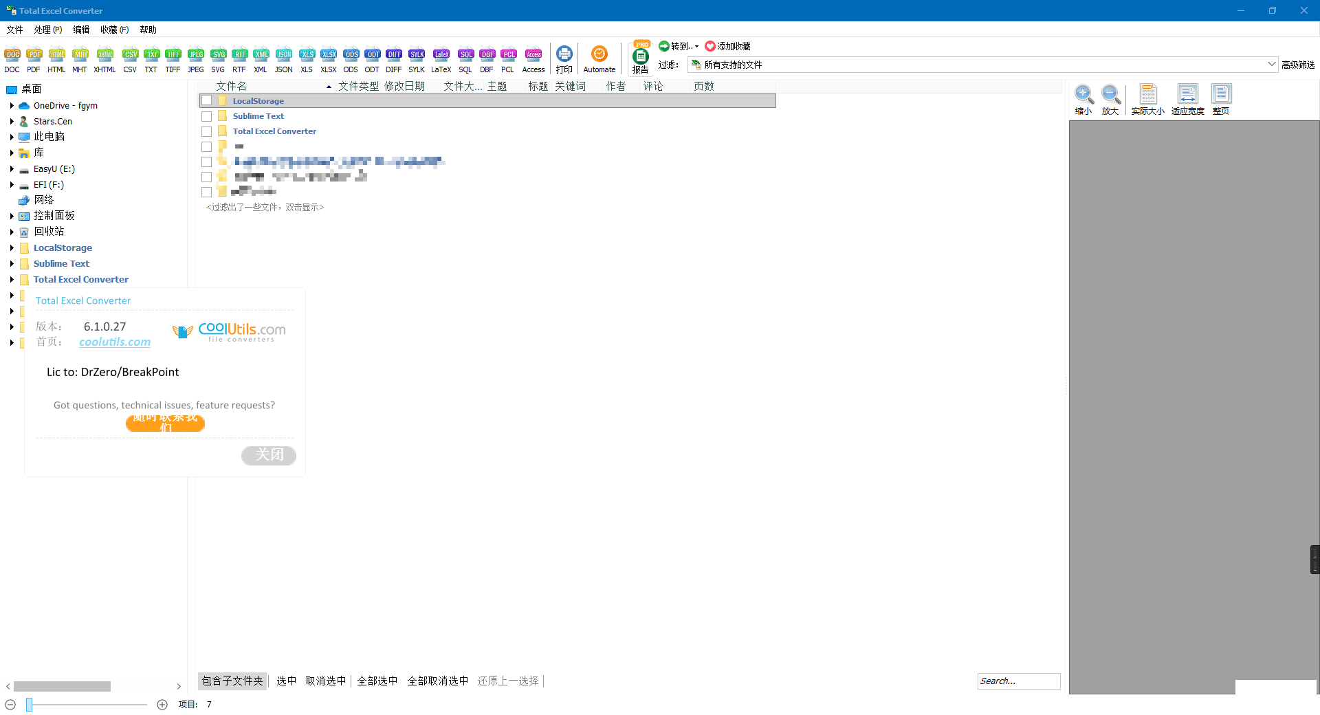
Task: Convert to PDF format icon
Action: 34,60
